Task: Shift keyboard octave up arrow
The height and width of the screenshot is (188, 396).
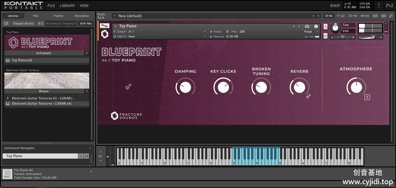Action: 101,152
